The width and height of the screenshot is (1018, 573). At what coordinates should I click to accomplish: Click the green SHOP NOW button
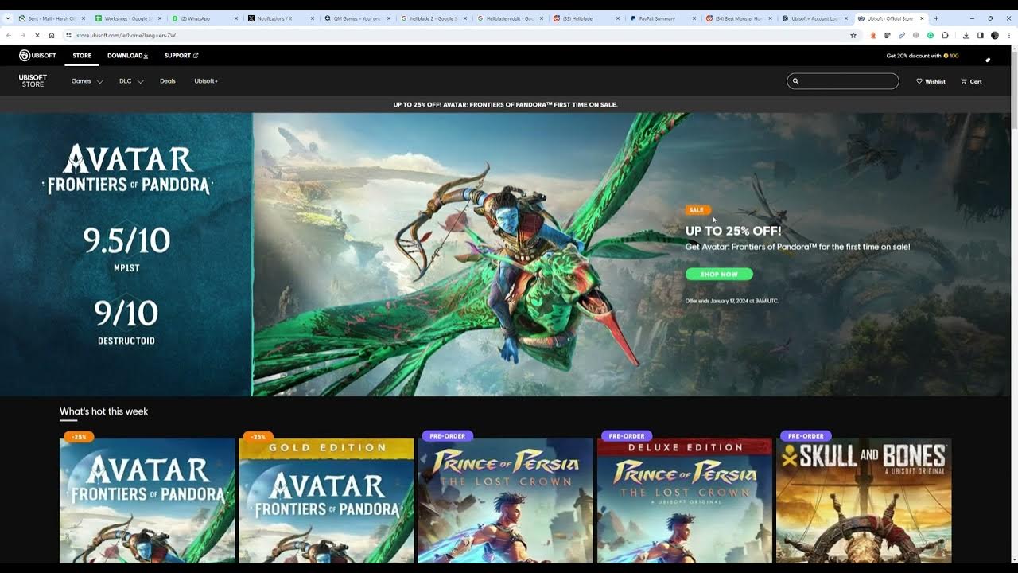[x=719, y=274]
